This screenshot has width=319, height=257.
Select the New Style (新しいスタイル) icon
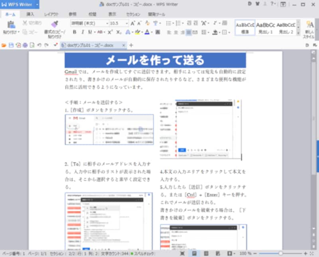click(x=310, y=28)
